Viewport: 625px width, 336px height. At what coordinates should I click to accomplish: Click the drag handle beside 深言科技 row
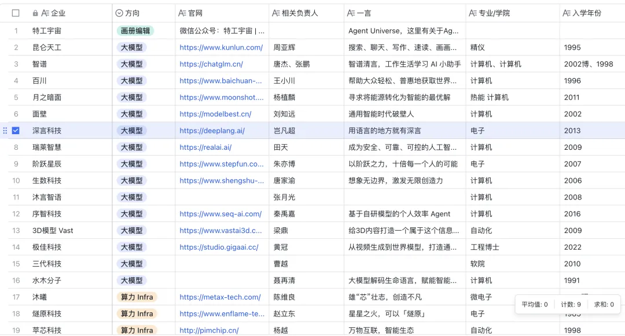tap(5, 131)
